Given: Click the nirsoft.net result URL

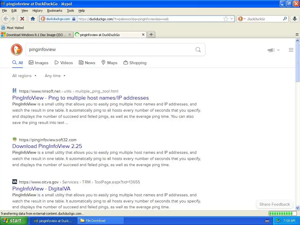Looking at the screenshot, I should tap(69, 91).
